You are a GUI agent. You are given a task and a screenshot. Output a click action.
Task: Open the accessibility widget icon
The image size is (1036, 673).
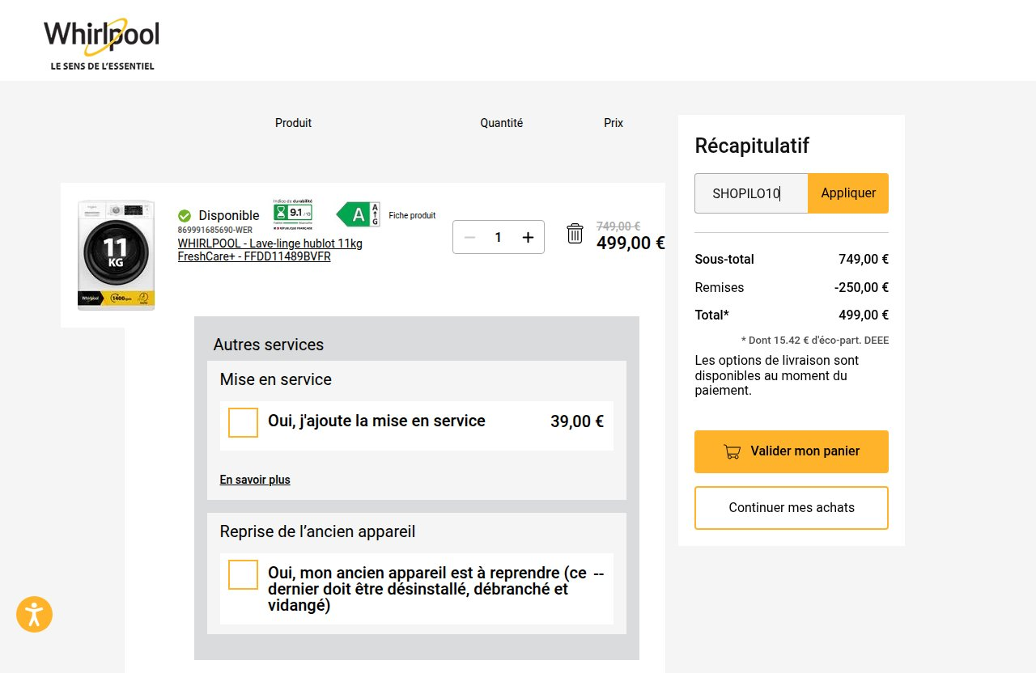[34, 615]
